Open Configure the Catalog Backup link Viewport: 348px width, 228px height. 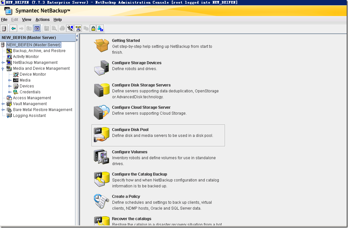tap(140, 174)
